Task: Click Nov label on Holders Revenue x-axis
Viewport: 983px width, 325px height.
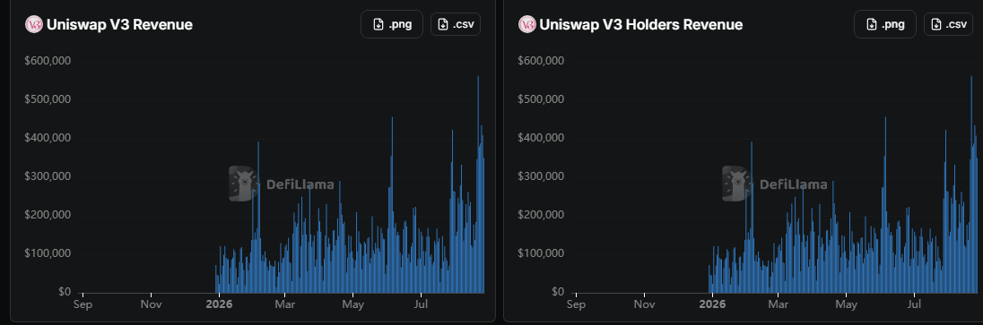Action: click(645, 305)
